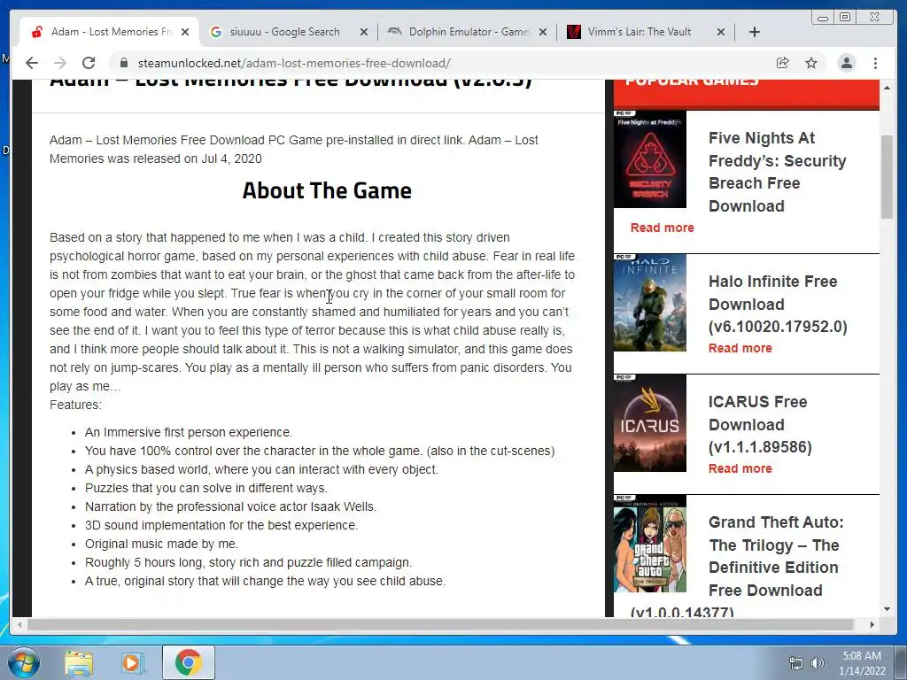Close the Adam - Lost Memories tab
Viewport: 907px width, 680px height.
point(185,32)
